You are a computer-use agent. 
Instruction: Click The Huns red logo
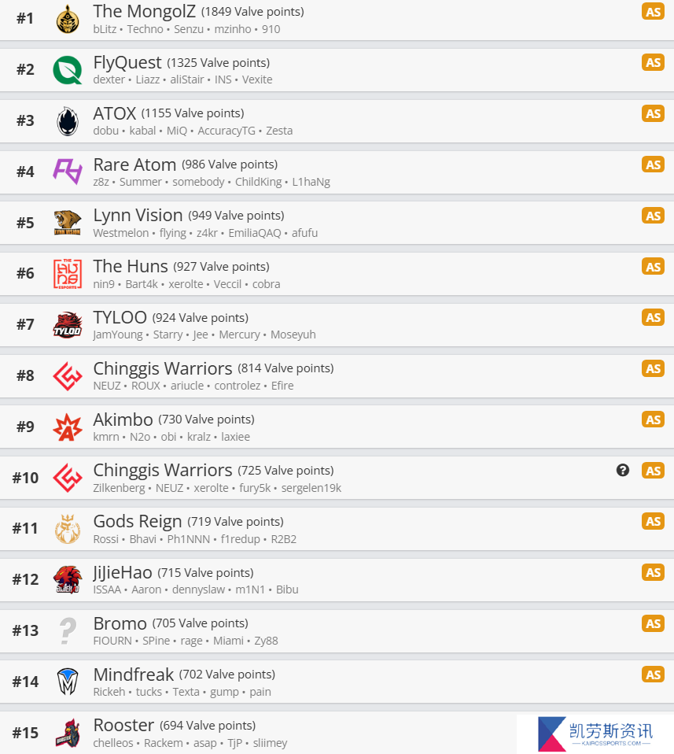(68, 274)
